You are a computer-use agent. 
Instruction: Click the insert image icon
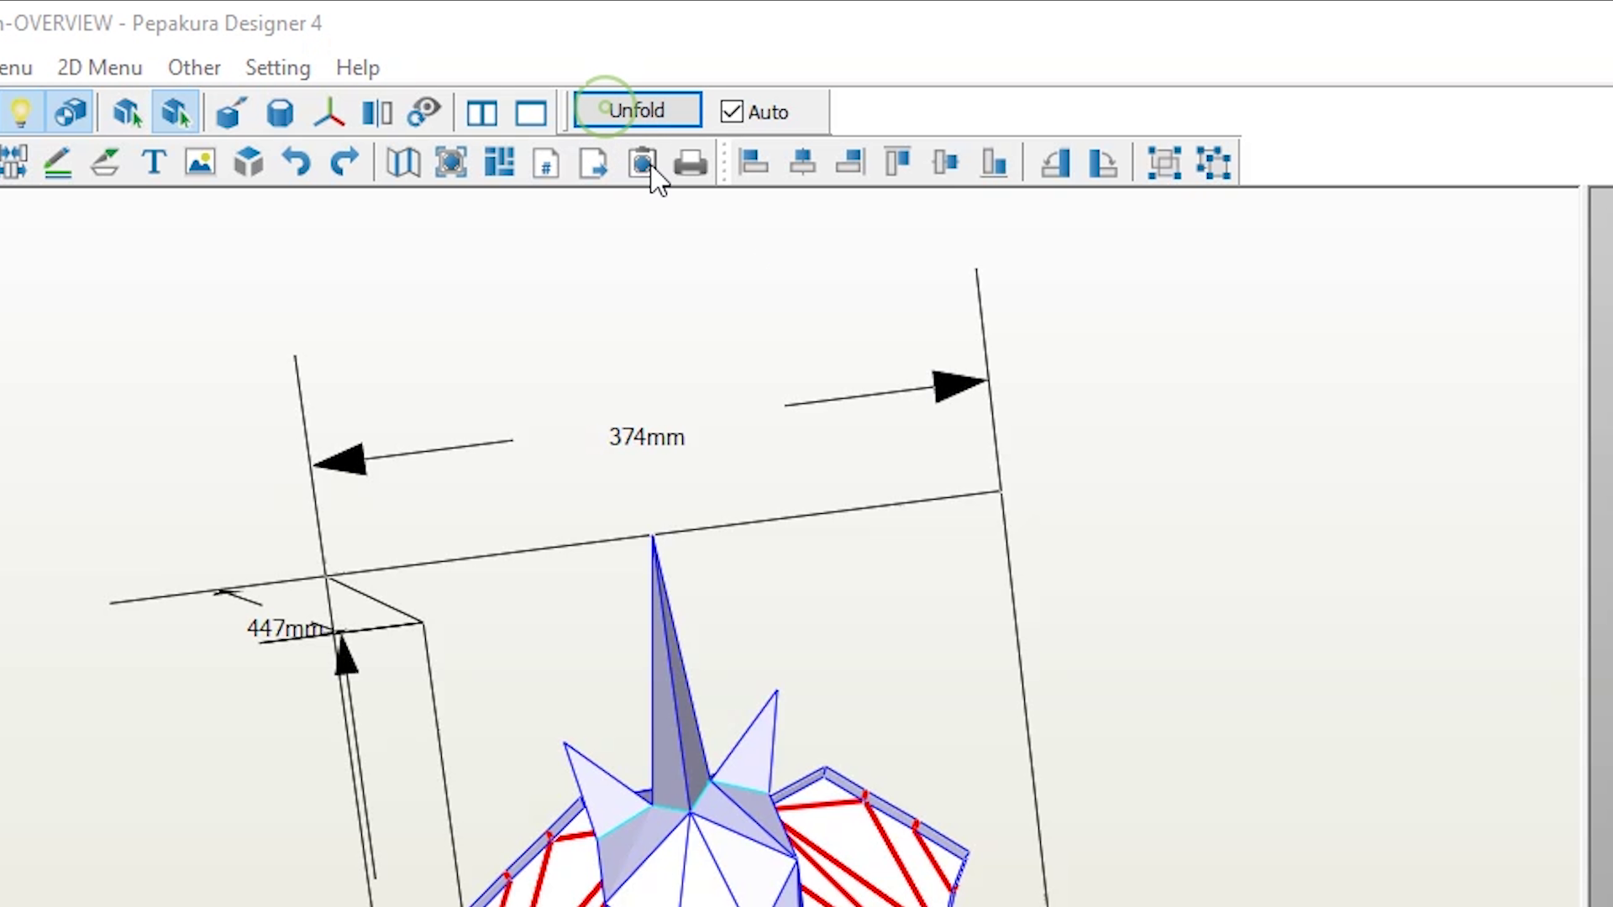coord(201,161)
